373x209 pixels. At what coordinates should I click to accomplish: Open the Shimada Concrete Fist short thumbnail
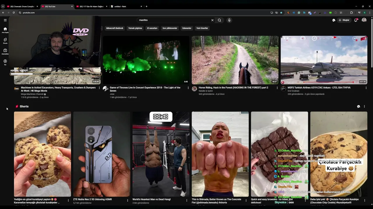click(220, 154)
